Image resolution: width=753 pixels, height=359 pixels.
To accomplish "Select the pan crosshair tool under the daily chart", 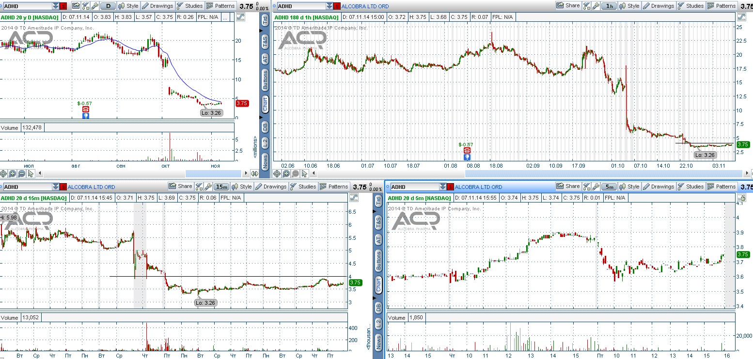I will [4, 173].
